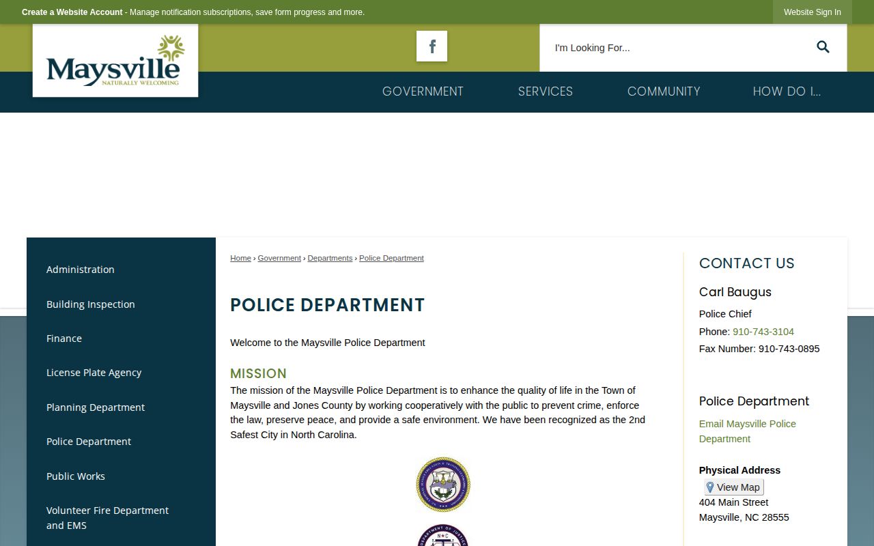Open Building Inspection in the sidebar
This screenshot has height=546, width=874.
pyautogui.click(x=91, y=304)
